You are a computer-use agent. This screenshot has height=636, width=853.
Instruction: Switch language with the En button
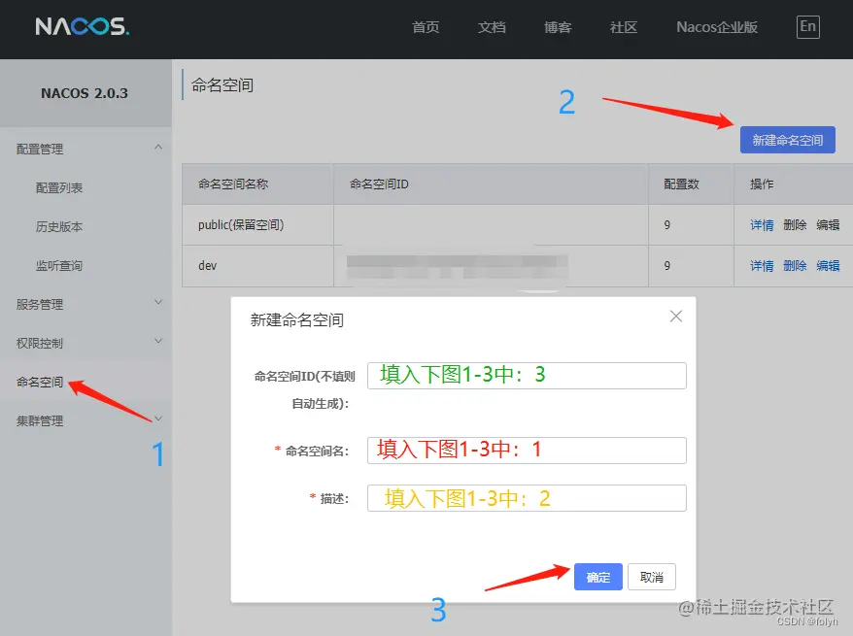coord(808,26)
